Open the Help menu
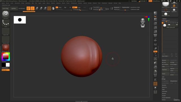Screen dimensions: 181x102 click(x=120, y=3)
